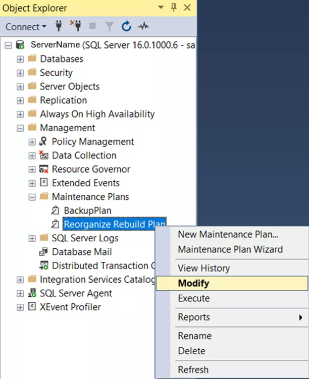This screenshot has height=379, width=309.
Task: Choose New Maintenance Plan... from context menu
Action: click(x=232, y=234)
